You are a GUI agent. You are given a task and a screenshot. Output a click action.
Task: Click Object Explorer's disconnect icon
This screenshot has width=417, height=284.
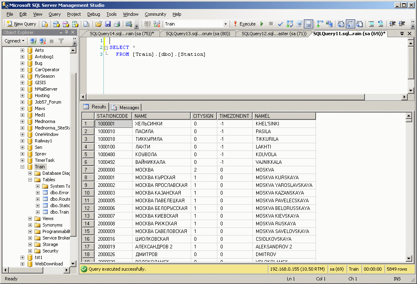[x=42, y=41]
